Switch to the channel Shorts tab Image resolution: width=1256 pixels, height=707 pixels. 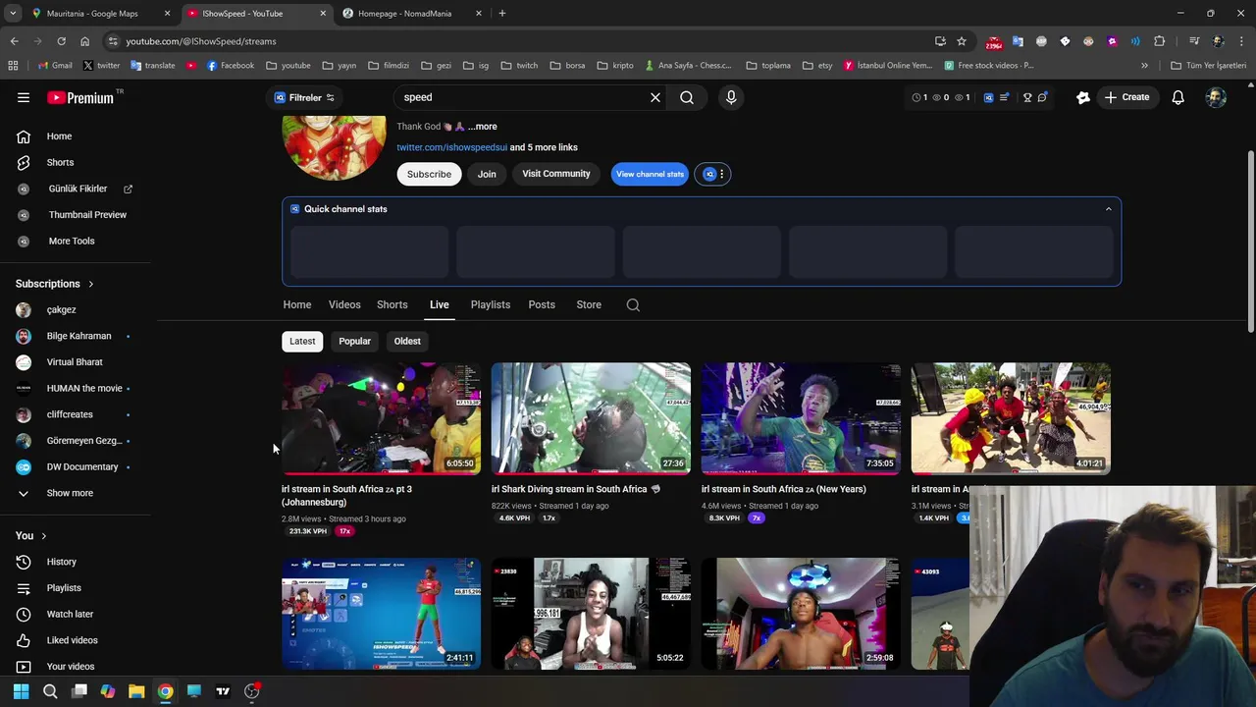392,304
